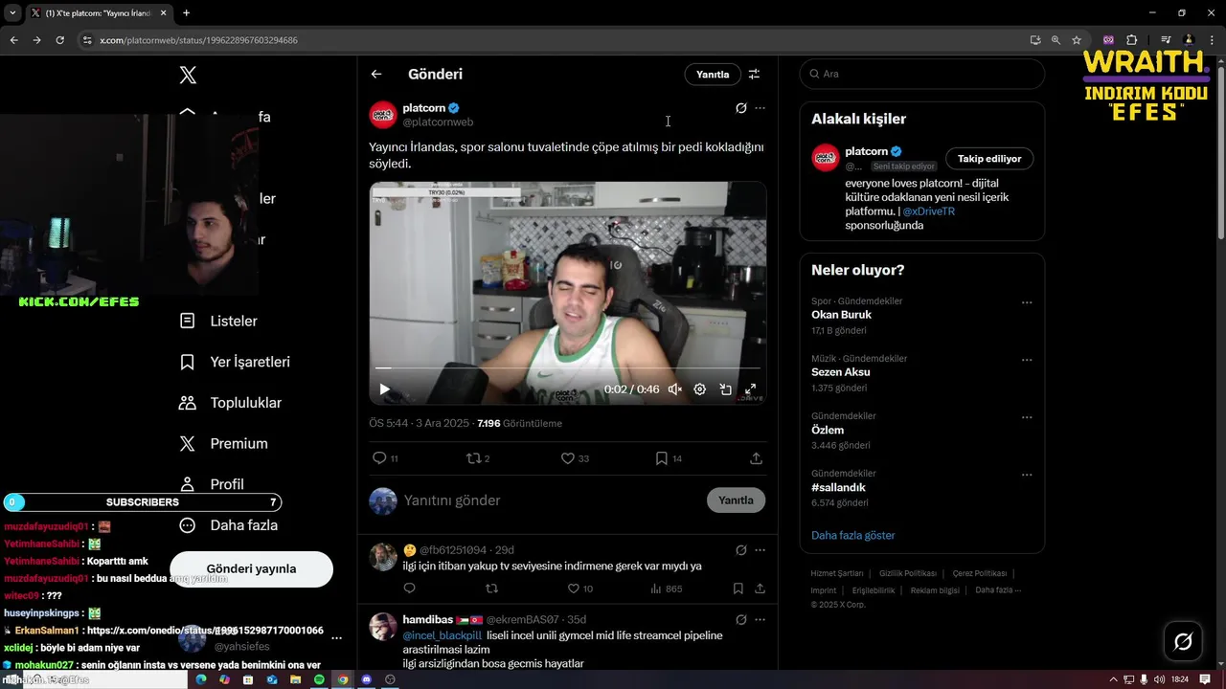Viewport: 1226px width, 689px height.
Task: Share platcorn's post via share icon
Action: 756,458
